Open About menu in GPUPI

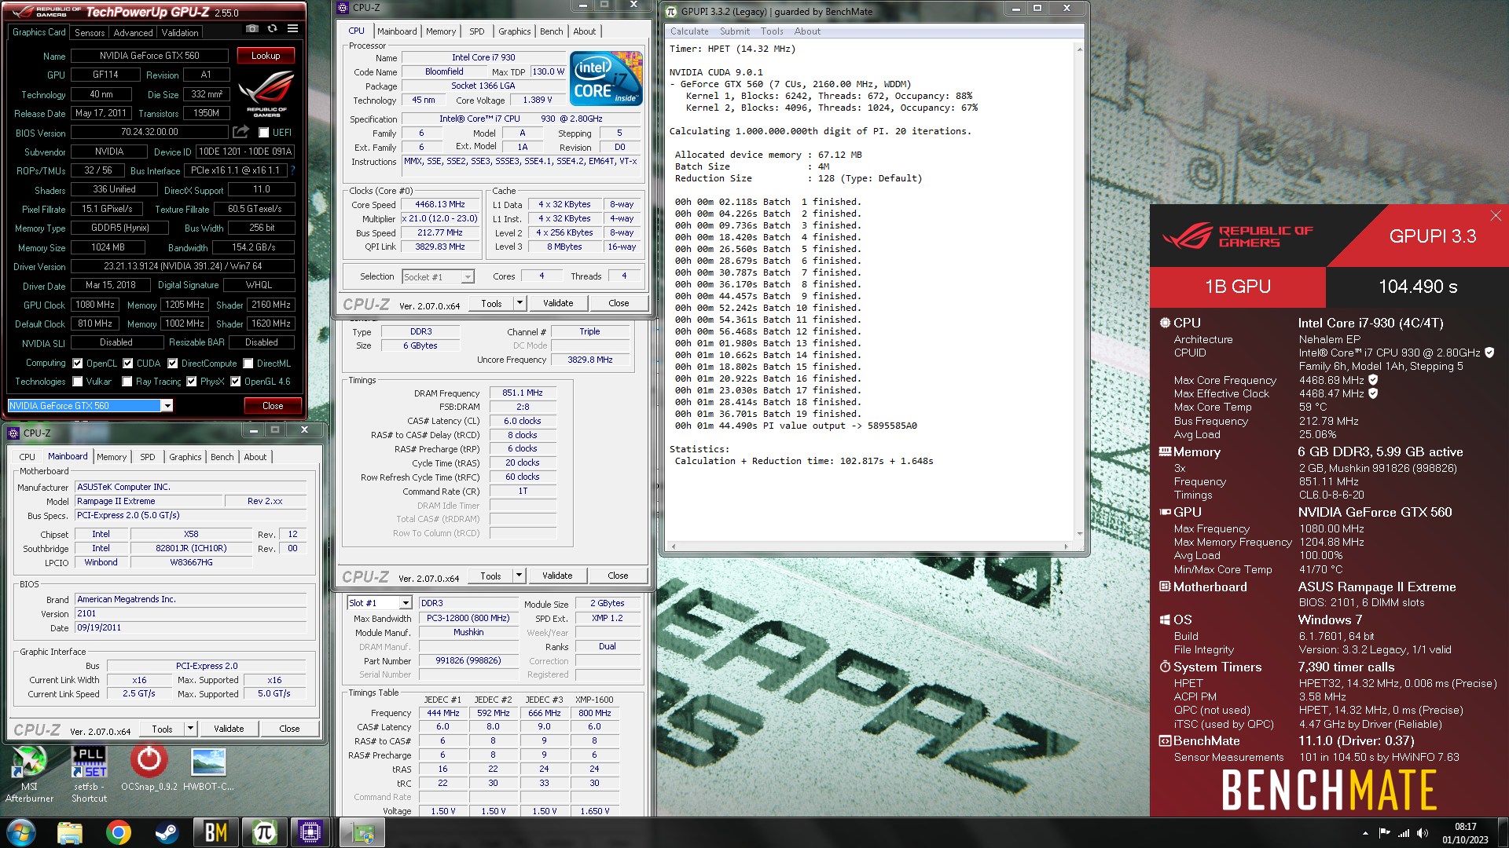pyautogui.click(x=807, y=31)
